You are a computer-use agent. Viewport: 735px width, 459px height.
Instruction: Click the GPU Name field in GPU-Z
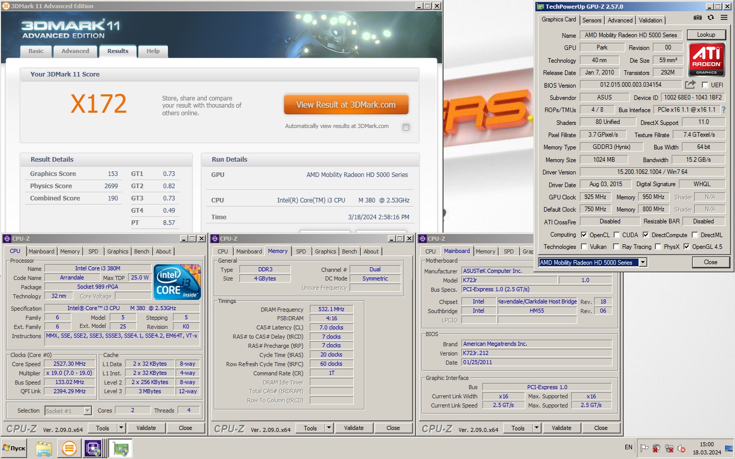631,35
